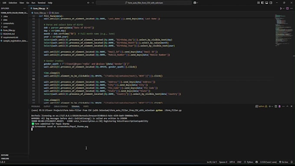Open the Run menu
This screenshot has width=295, height=166.
[x=33, y=3]
